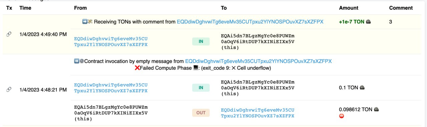This screenshot has height=127, width=427.
Task: Click the Time column header
Action: [x=25, y=8]
